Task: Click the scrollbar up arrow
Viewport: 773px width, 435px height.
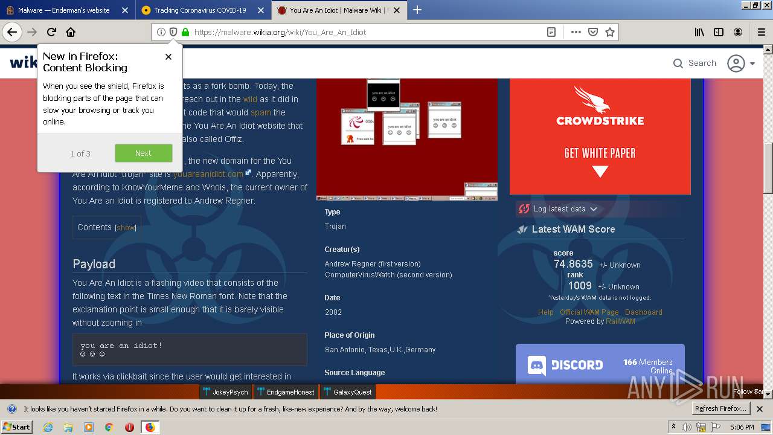Action: pyautogui.click(x=768, y=51)
